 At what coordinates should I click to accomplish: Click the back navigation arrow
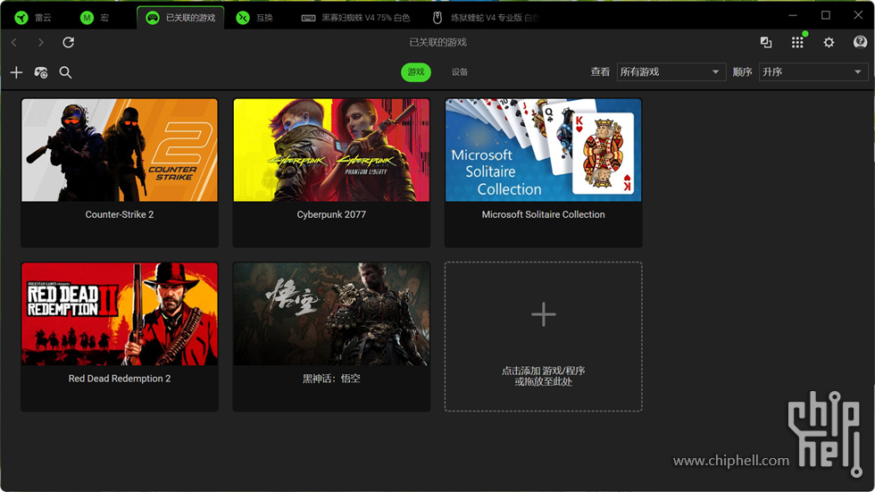pos(14,42)
